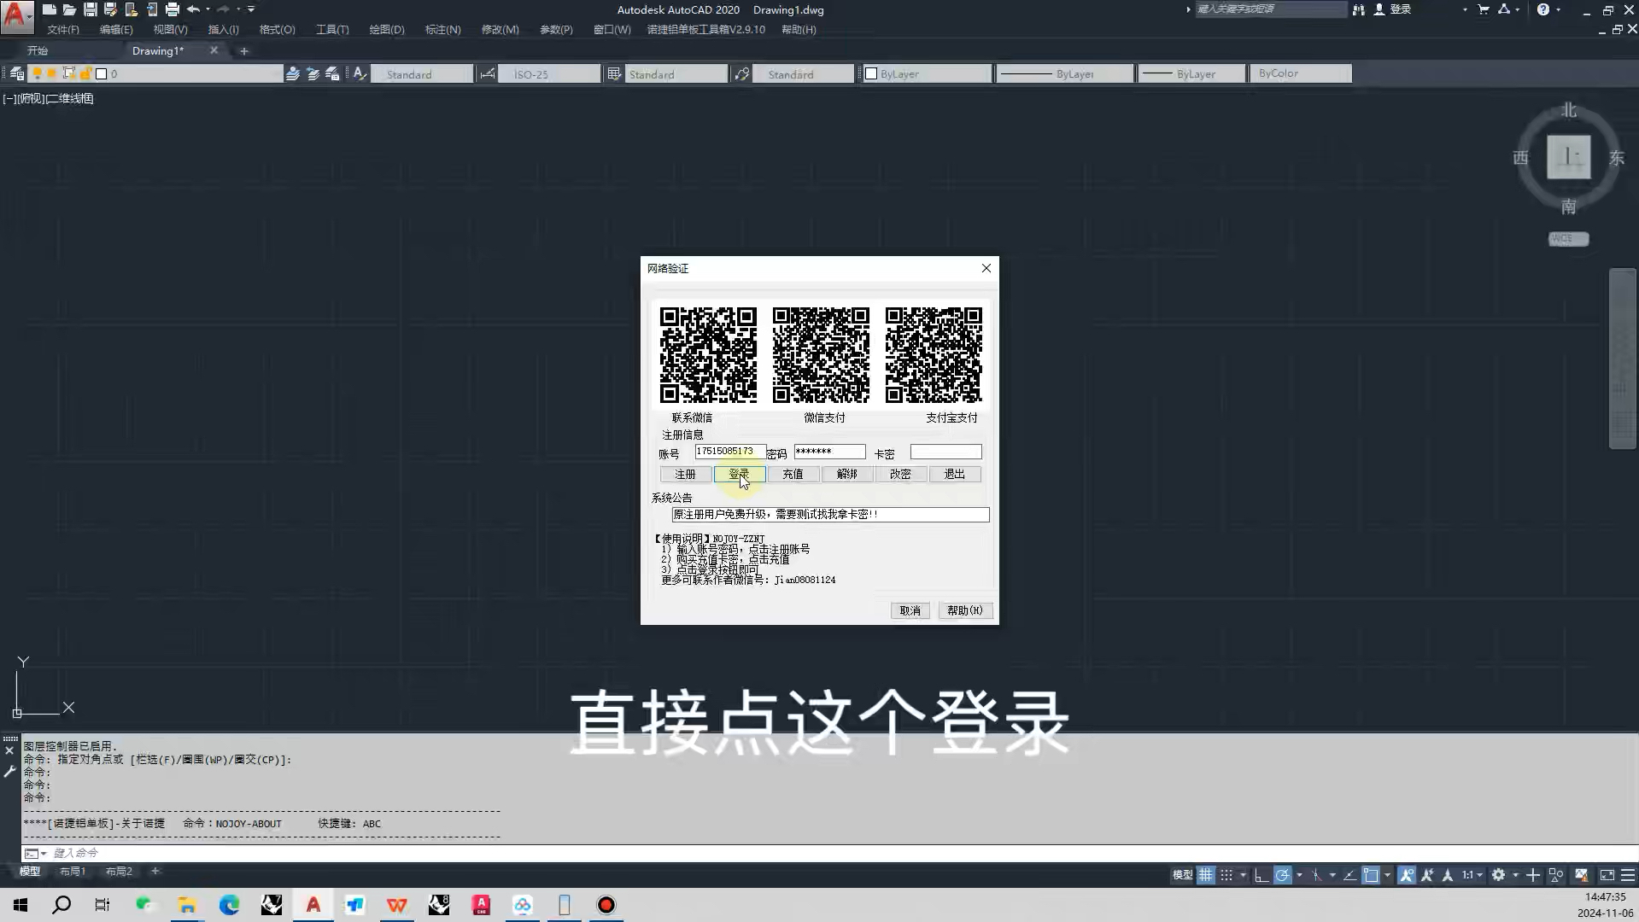Click the Windows Start button

point(20,905)
